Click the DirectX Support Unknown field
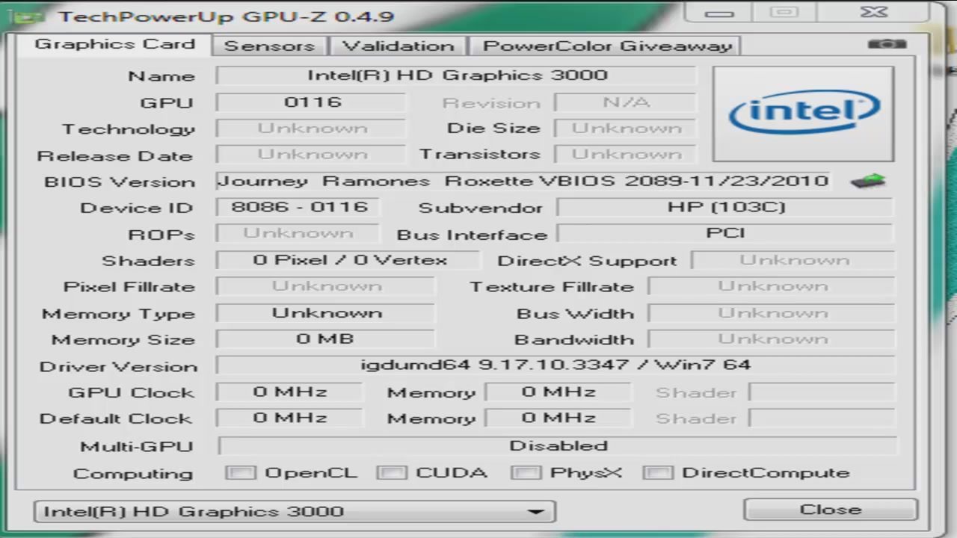The height and width of the screenshot is (538, 957). [x=793, y=260]
